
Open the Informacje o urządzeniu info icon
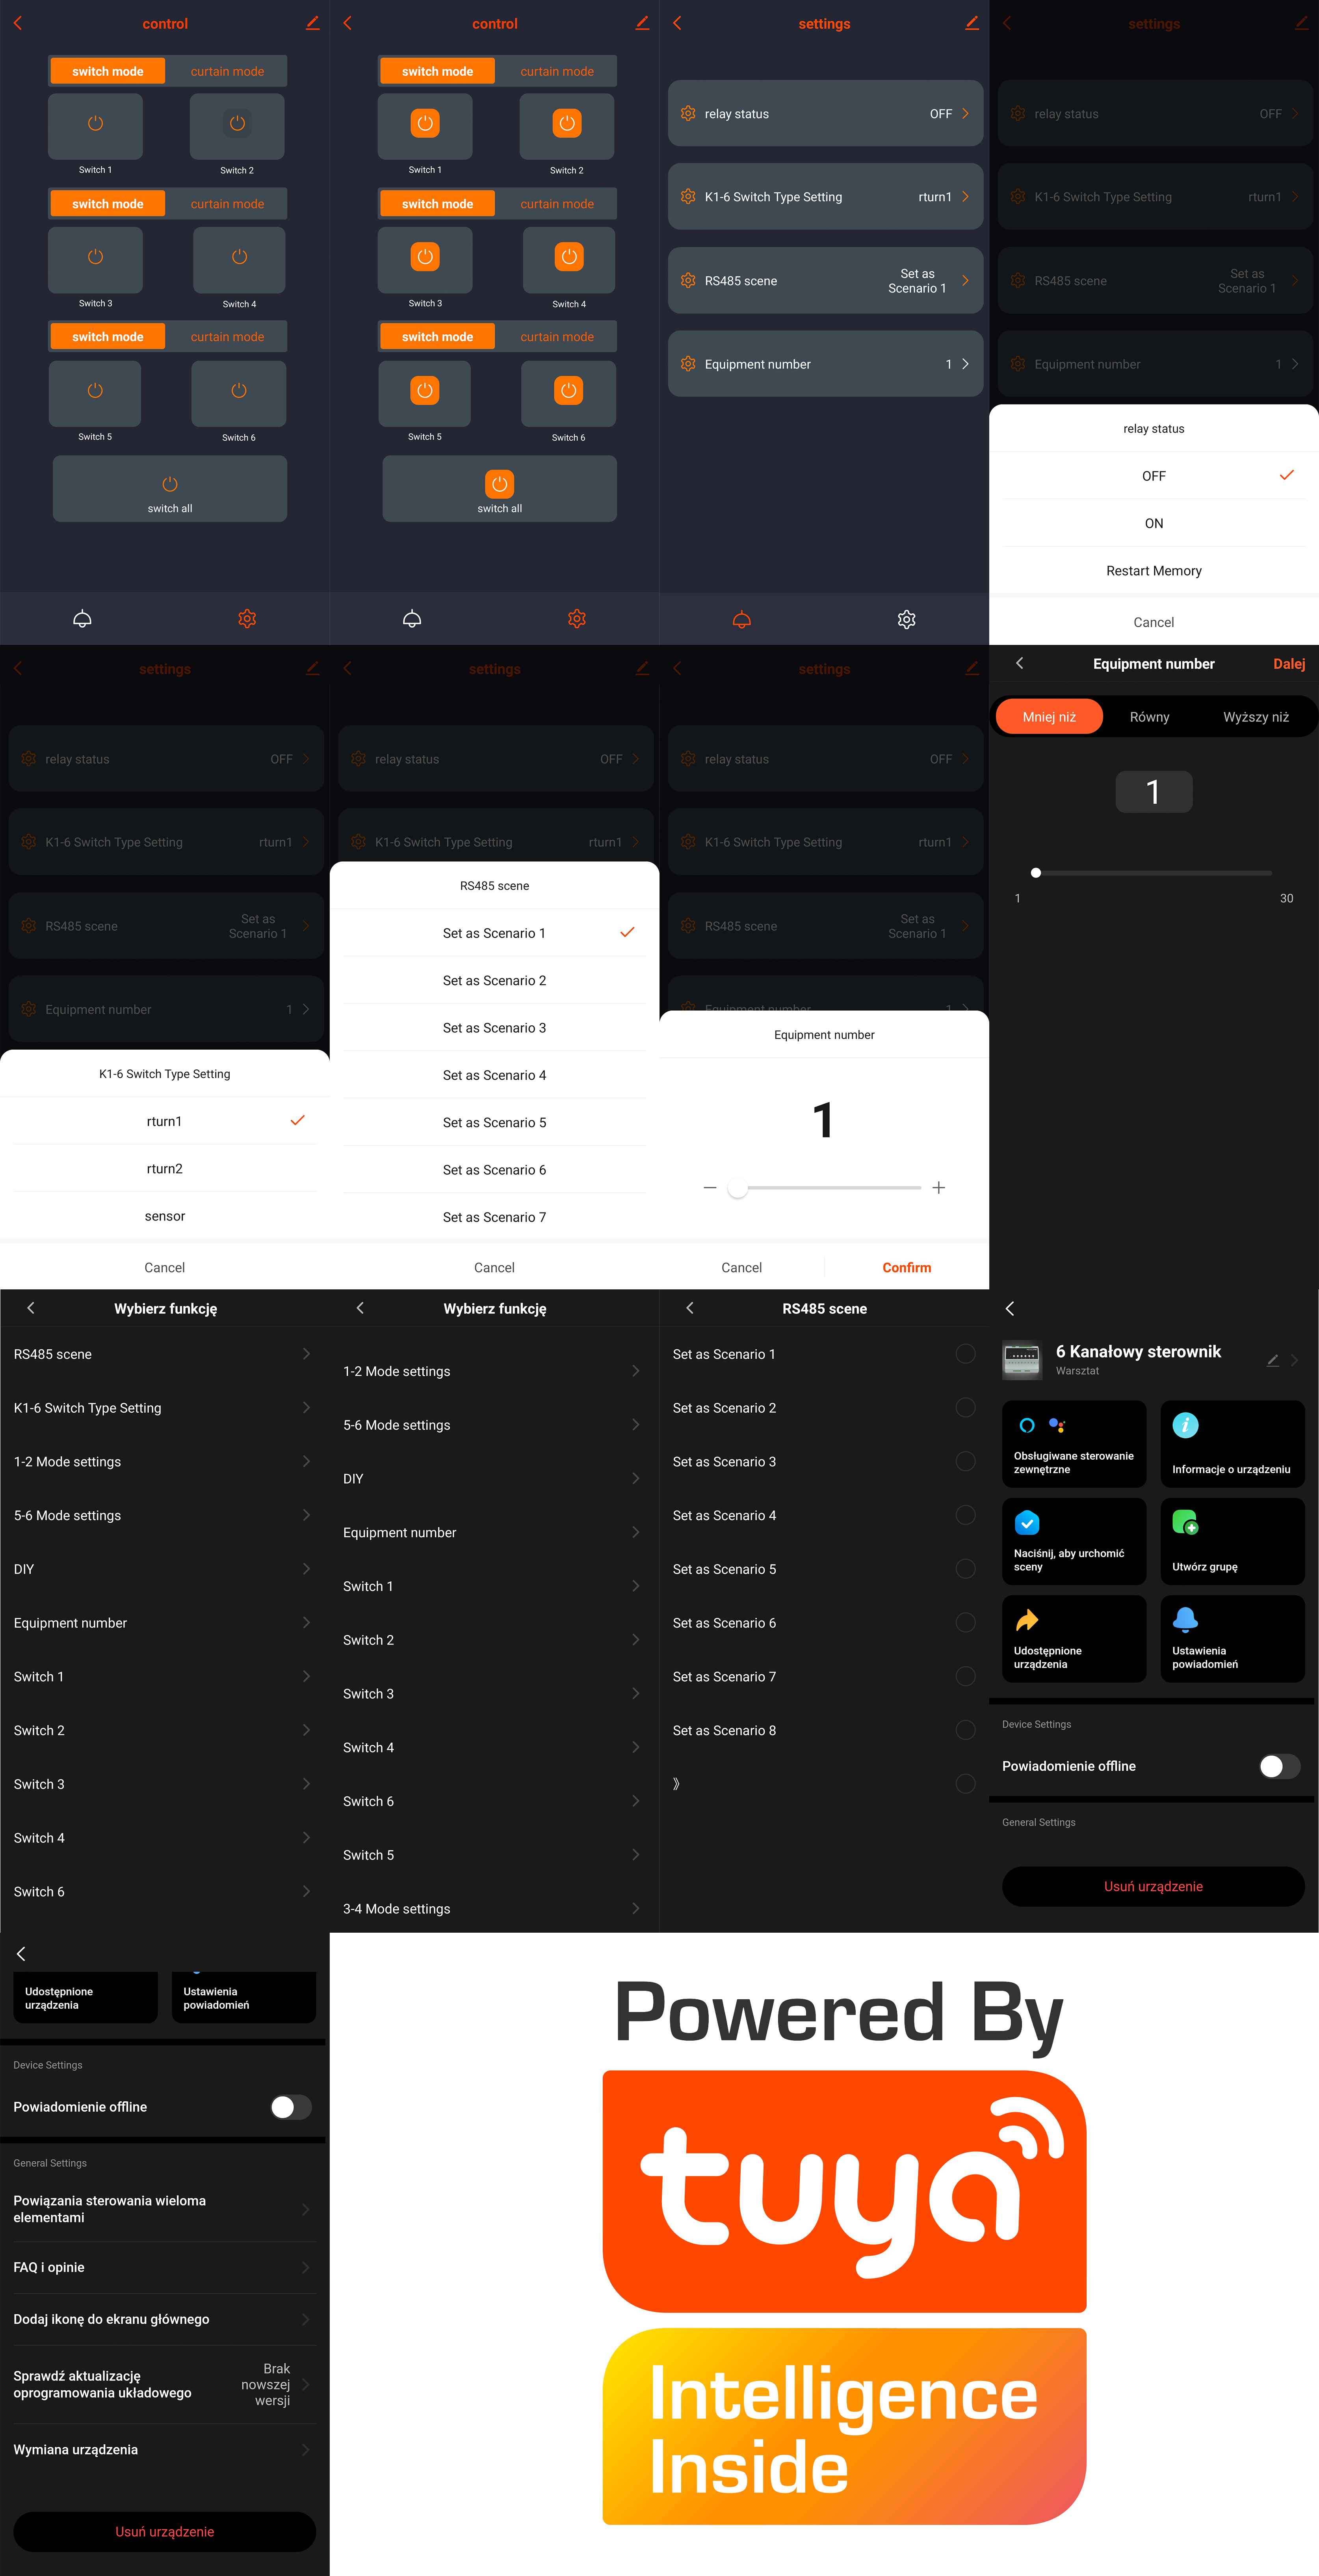pyautogui.click(x=1185, y=1425)
